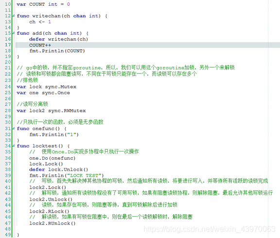This screenshot has width=280, height=238.
Task: Click line number 17 in gutter
Action: [x=8, y=45]
